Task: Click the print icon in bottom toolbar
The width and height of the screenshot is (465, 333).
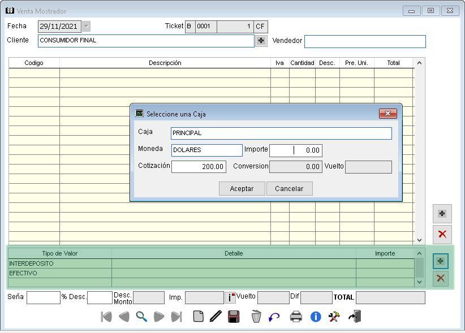Action: tap(296, 317)
